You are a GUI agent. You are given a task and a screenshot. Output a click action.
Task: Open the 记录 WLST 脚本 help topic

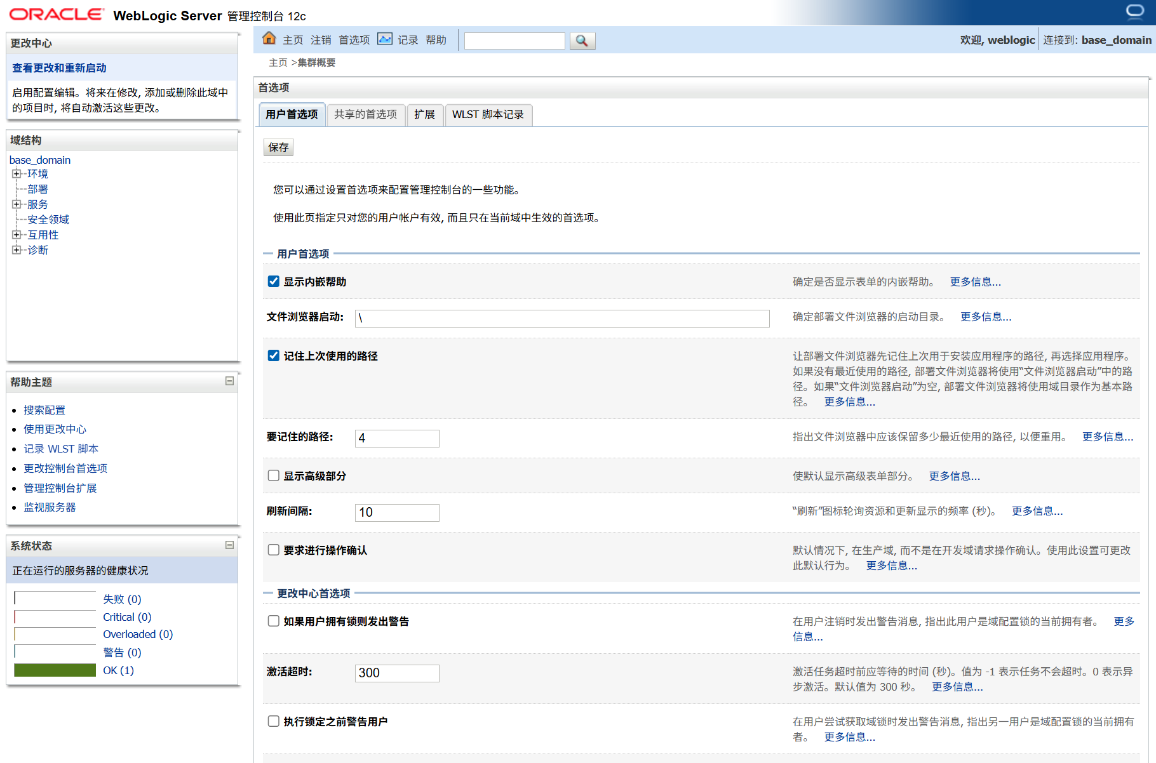(61, 449)
